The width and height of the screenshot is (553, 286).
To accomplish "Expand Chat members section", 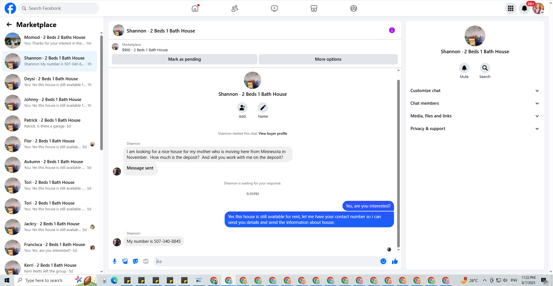I will point(475,103).
